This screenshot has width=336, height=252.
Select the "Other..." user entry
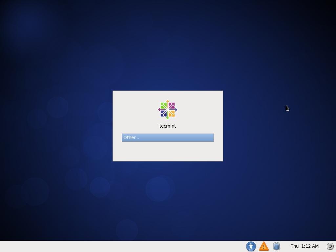(168, 137)
